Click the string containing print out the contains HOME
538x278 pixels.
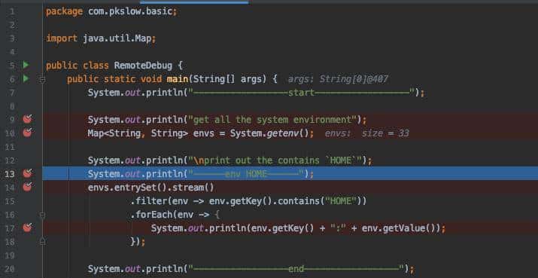[x=275, y=160]
